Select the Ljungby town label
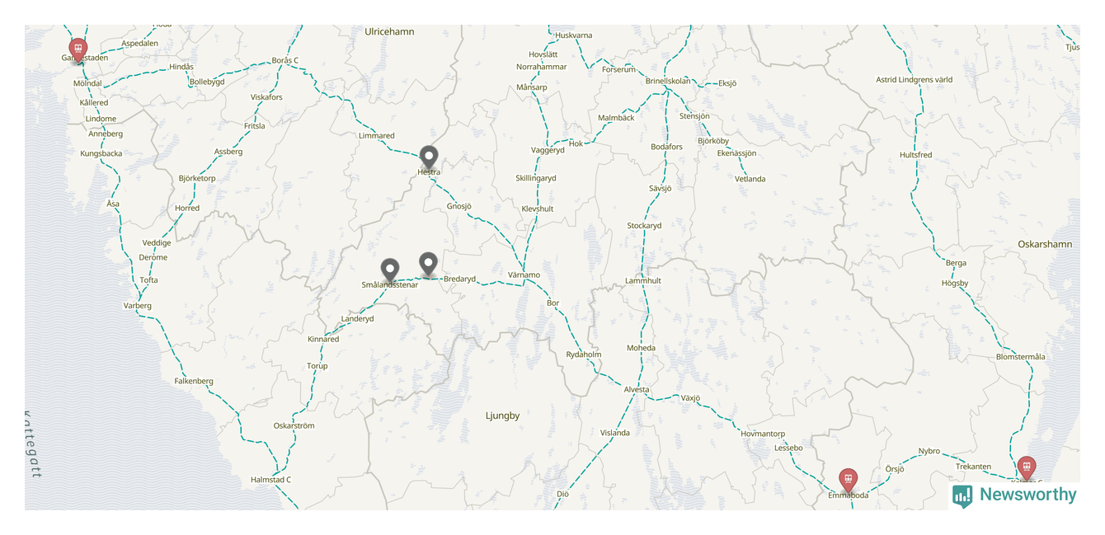 [x=503, y=415]
